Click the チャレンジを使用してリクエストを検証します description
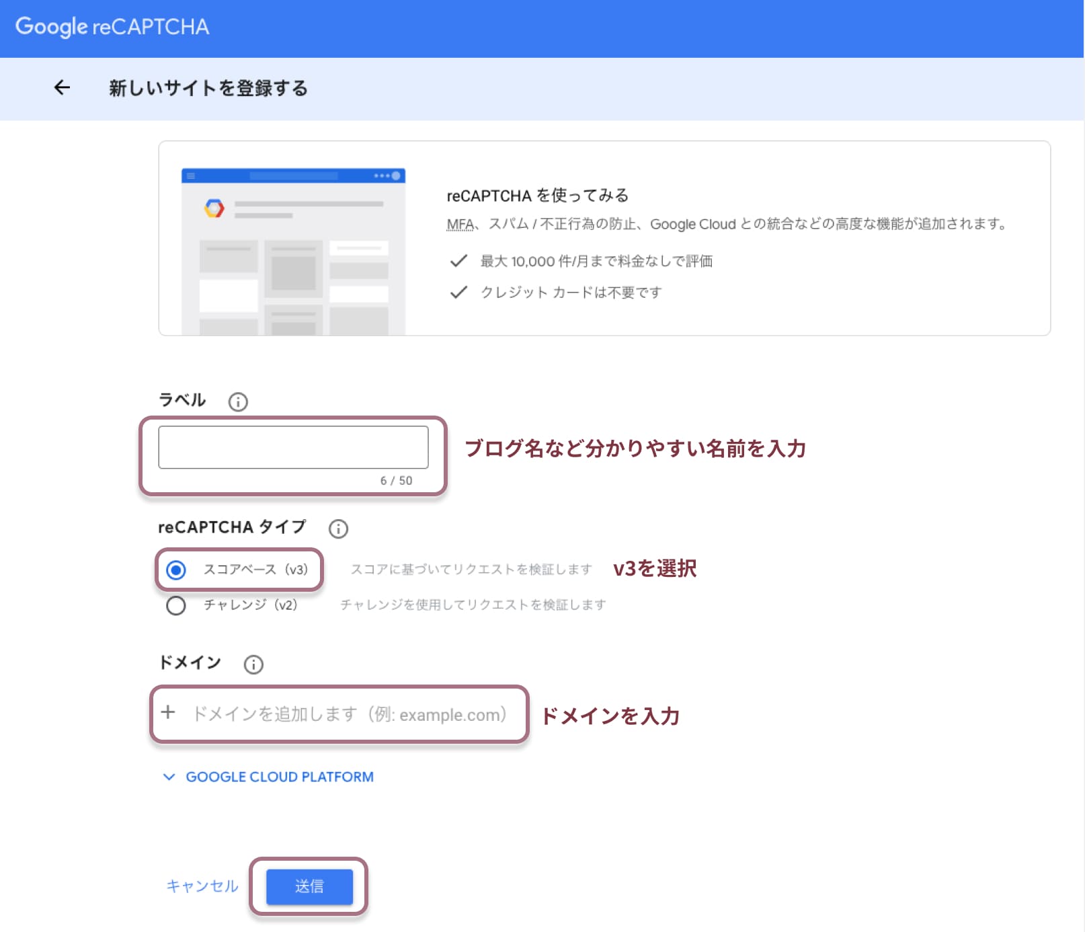Viewport: 1085px width, 932px height. (473, 605)
